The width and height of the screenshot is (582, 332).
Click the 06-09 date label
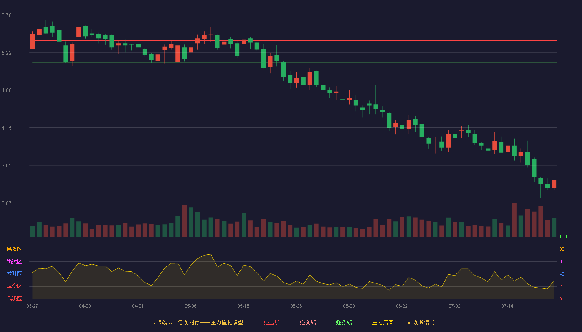click(x=349, y=306)
